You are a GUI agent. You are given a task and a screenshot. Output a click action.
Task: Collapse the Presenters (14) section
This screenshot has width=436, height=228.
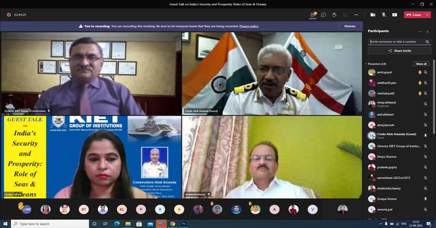coord(366,64)
